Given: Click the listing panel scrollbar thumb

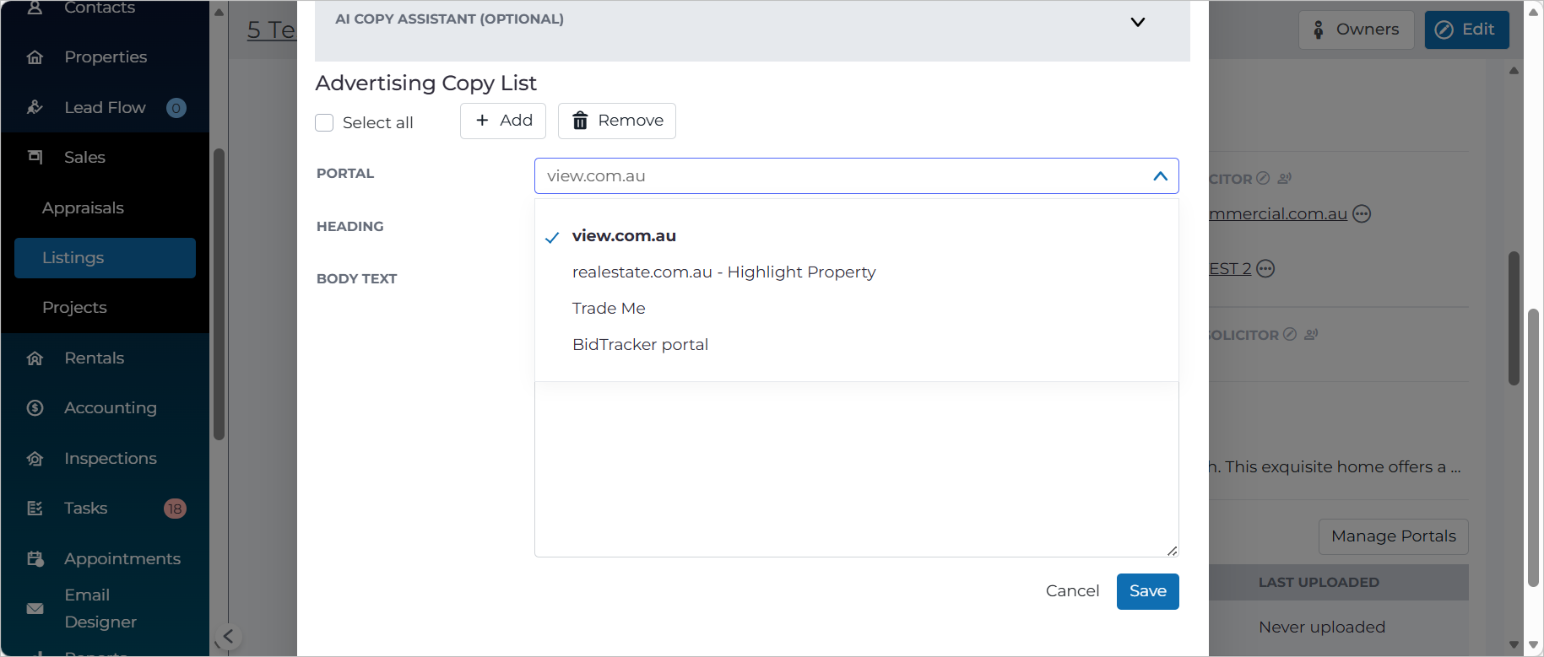Looking at the screenshot, I should (1514, 318).
